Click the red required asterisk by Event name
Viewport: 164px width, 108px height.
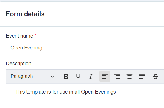click(35, 35)
